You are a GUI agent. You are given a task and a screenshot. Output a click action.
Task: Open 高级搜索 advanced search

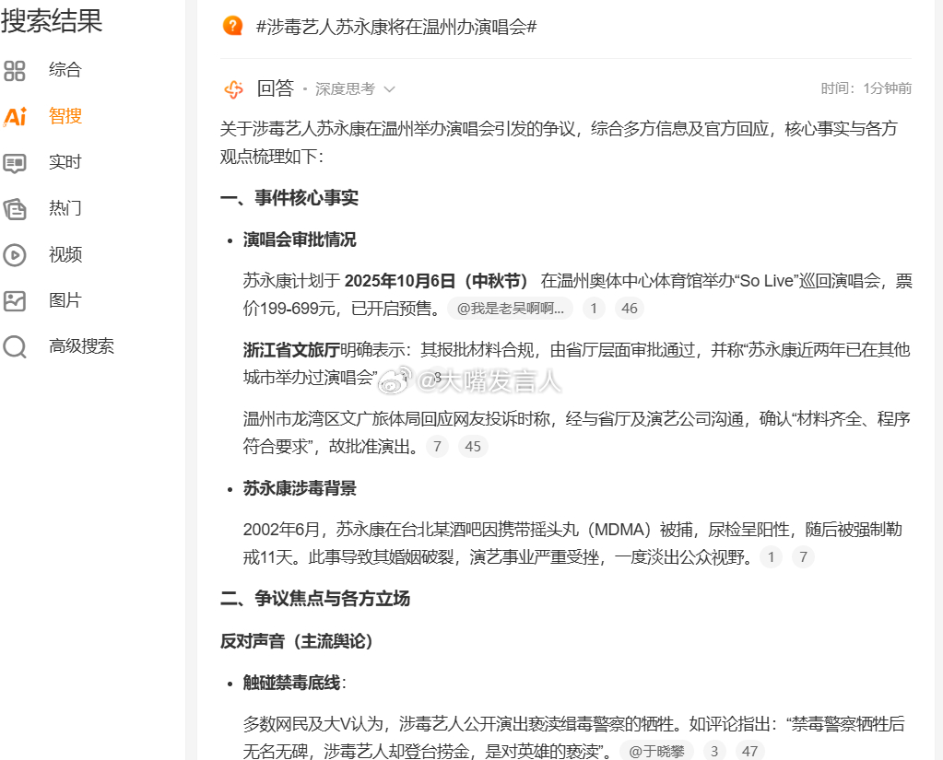click(x=81, y=346)
